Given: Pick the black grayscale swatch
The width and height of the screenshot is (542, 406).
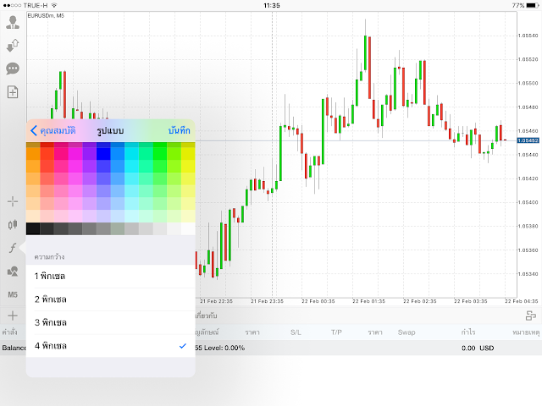Looking at the screenshot, I should coord(33,229).
